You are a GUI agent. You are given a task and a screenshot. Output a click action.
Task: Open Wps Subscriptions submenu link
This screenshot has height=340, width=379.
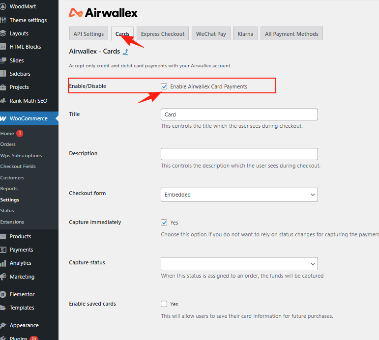[21, 156]
